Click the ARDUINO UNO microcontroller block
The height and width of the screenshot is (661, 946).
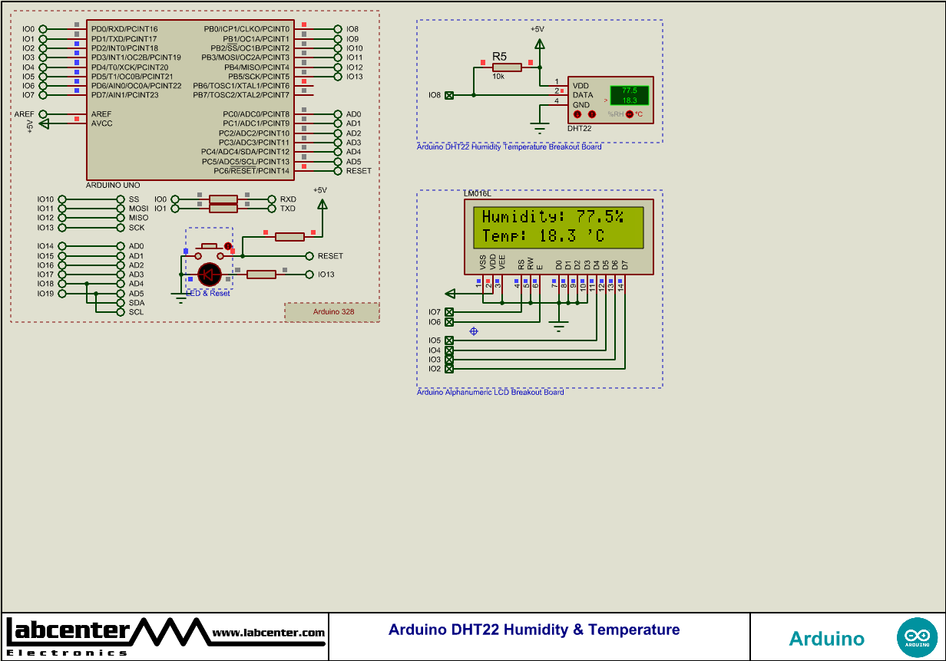(x=190, y=100)
